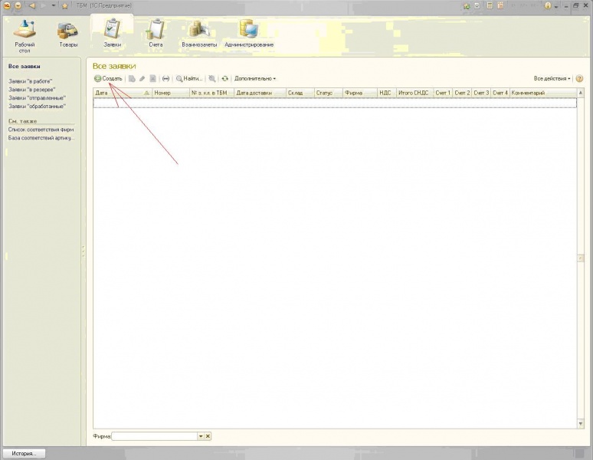Click the Итого СНДС column header

[x=415, y=93]
